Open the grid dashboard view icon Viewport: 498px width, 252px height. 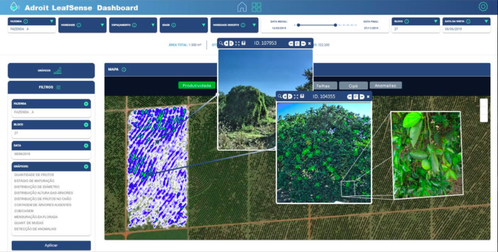(x=256, y=7)
